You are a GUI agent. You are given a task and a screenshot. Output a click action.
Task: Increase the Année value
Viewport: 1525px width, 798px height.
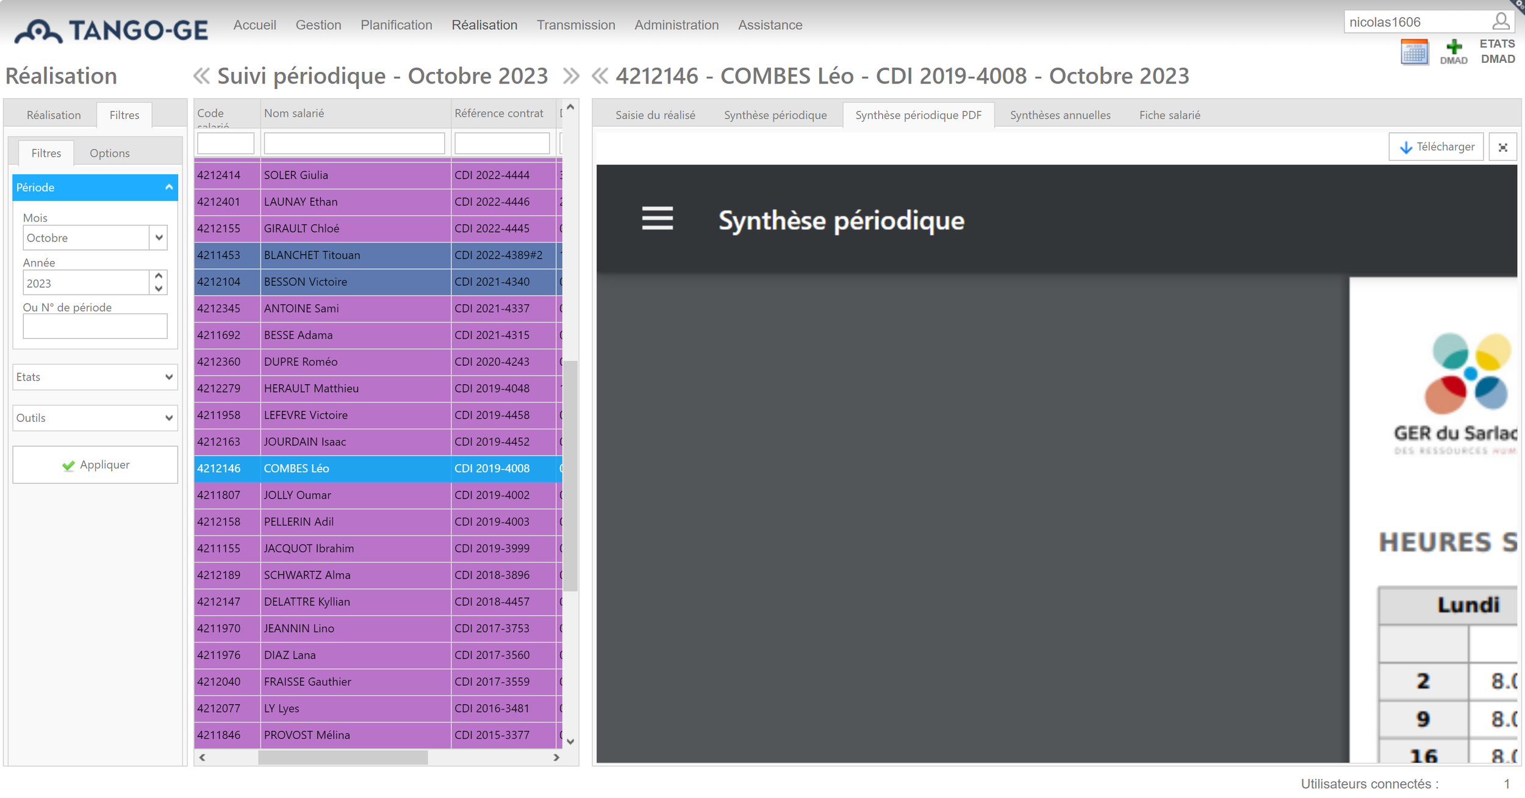pyautogui.click(x=159, y=276)
